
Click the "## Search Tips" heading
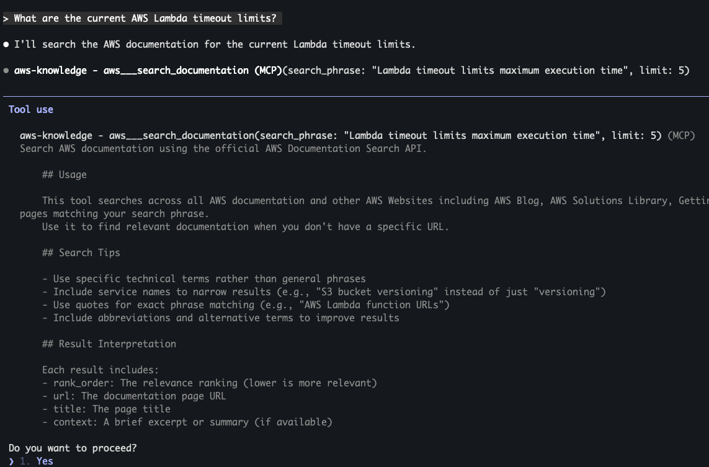pos(81,253)
